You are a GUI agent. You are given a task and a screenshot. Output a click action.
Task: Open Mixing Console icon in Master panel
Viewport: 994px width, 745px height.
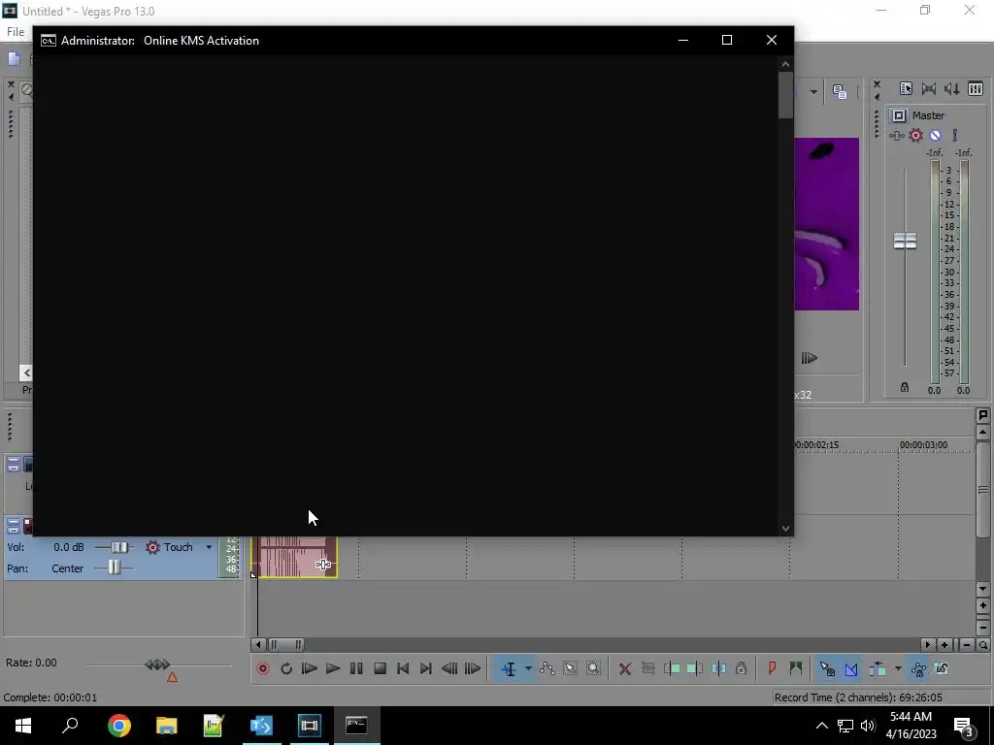tap(975, 88)
